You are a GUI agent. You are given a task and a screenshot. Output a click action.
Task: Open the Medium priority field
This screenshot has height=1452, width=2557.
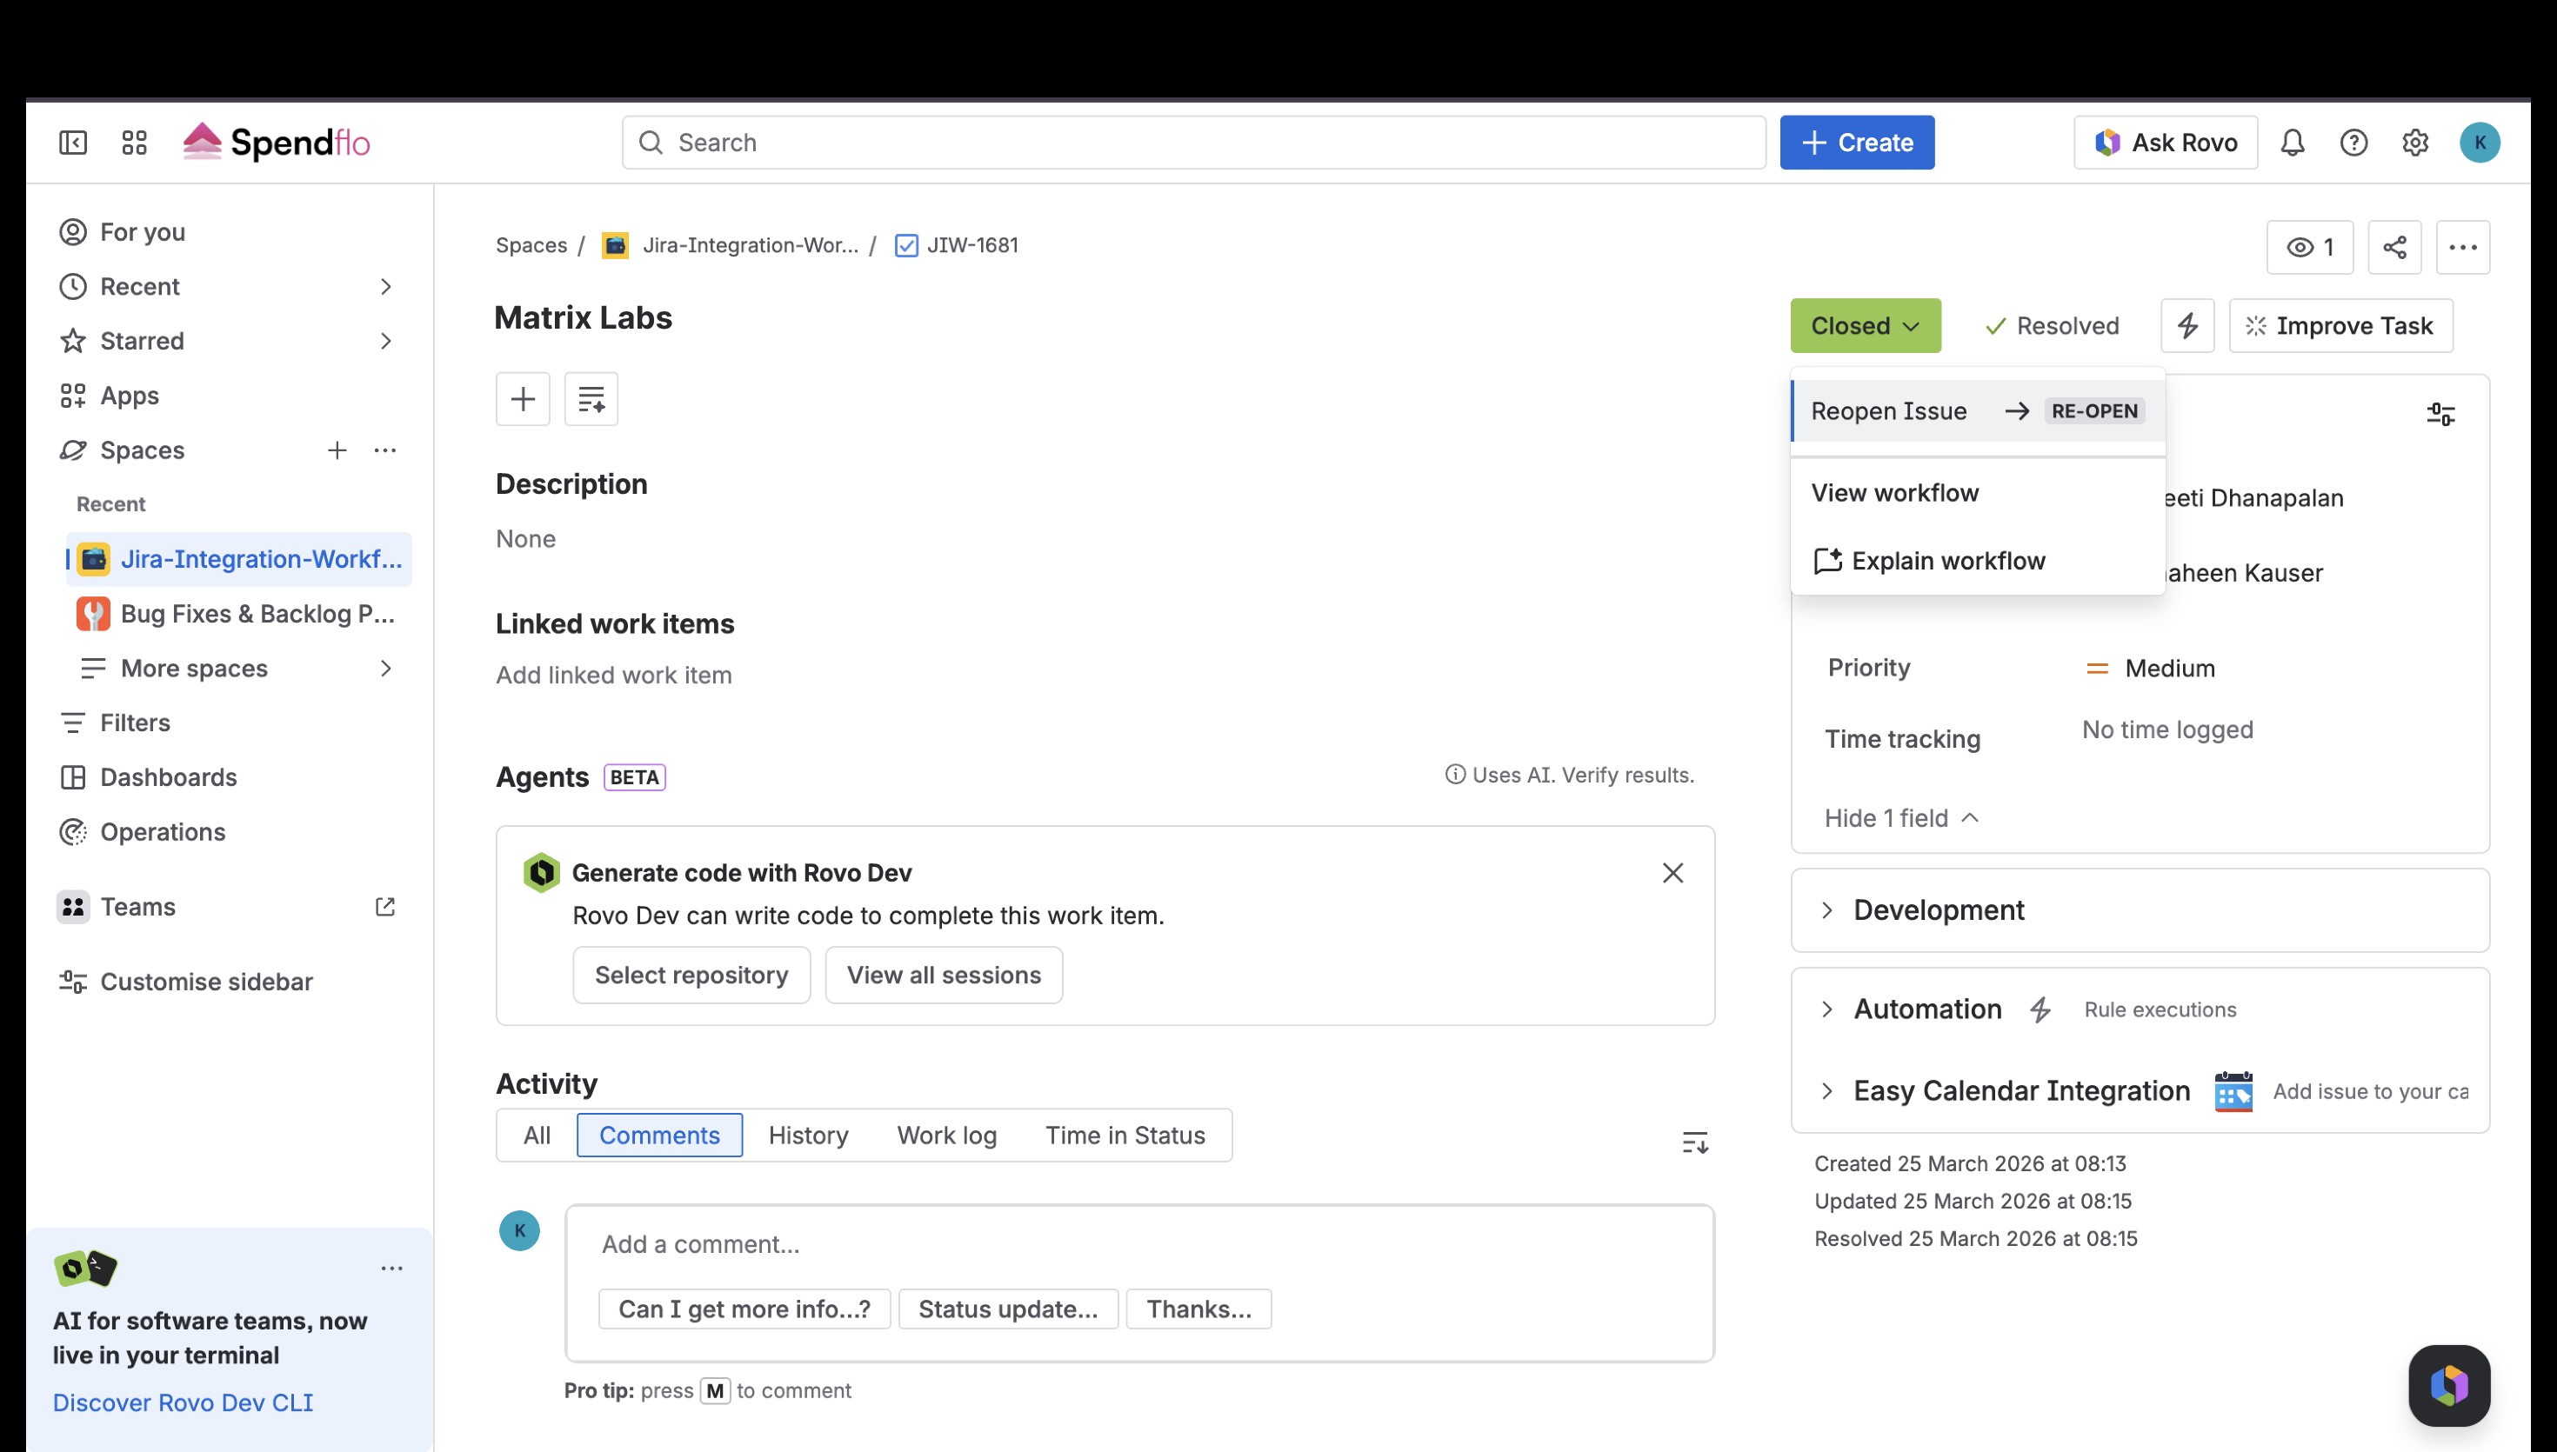coord(2149,668)
